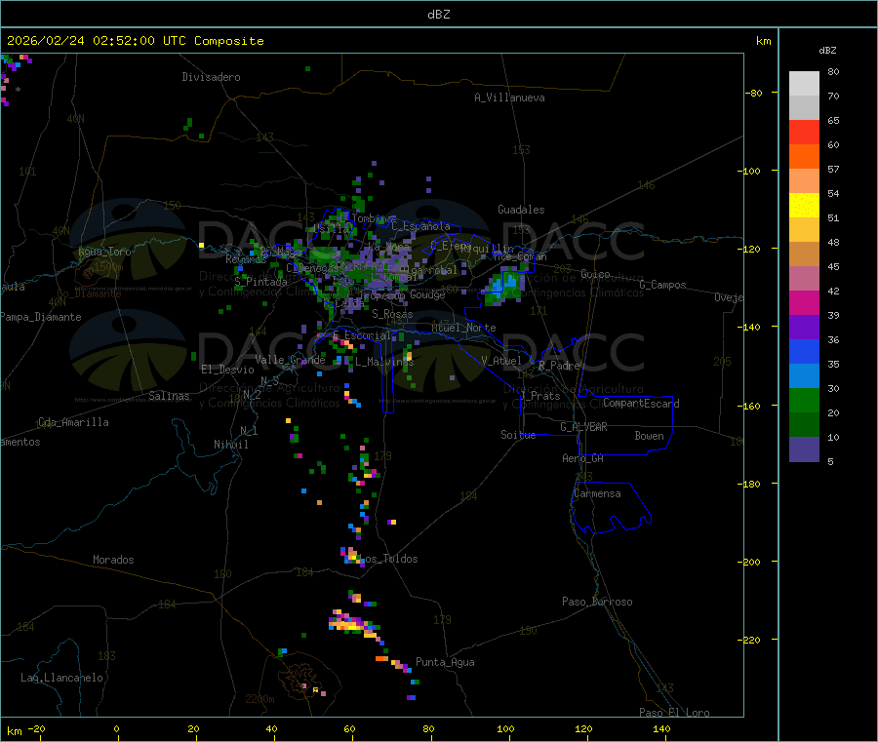
Task: Click the Salinas location label
Action: click(169, 396)
